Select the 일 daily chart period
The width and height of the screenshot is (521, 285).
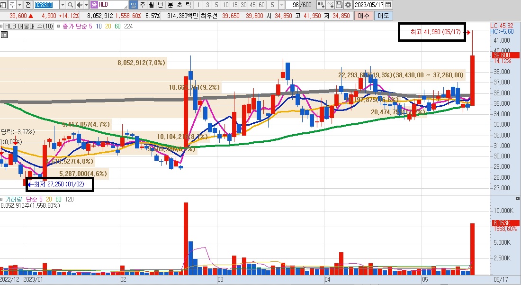click(x=133, y=5)
